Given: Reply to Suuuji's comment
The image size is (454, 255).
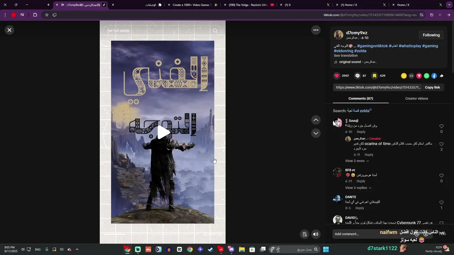Looking at the screenshot, I should pos(361,132).
